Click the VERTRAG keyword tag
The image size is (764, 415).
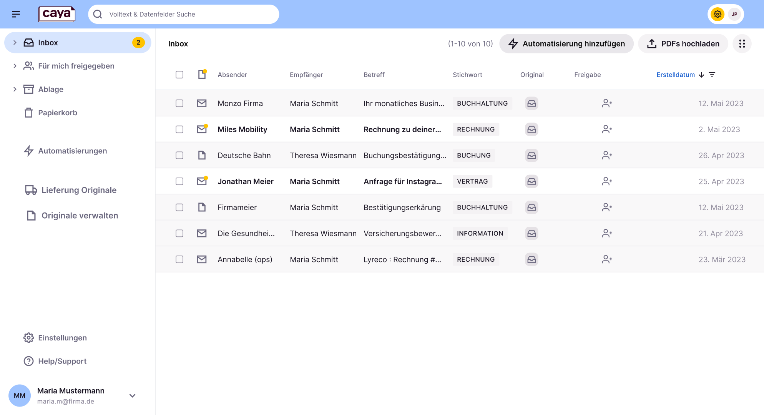(472, 181)
